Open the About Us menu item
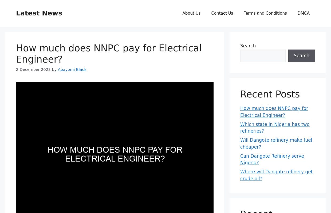Image resolution: width=331 pixels, height=213 pixels. coord(191,13)
